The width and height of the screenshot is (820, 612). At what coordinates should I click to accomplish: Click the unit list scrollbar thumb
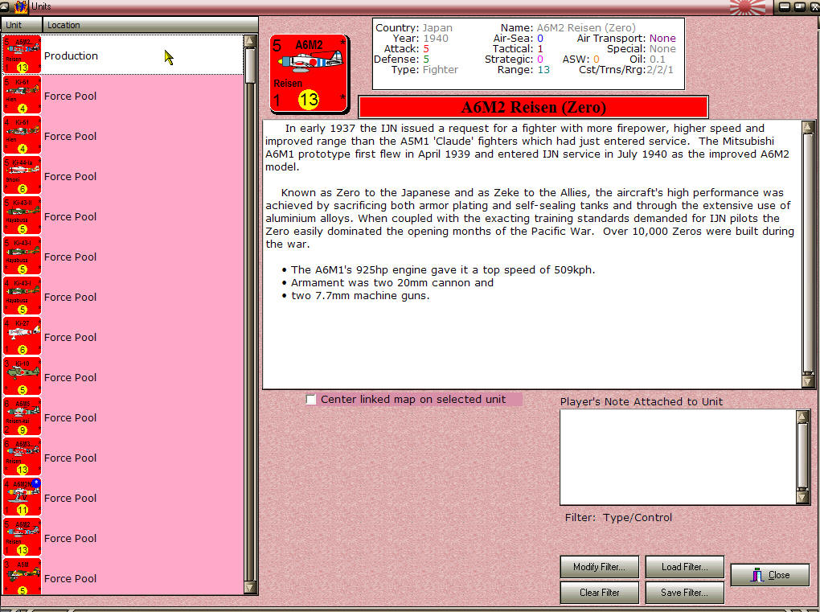(250, 65)
